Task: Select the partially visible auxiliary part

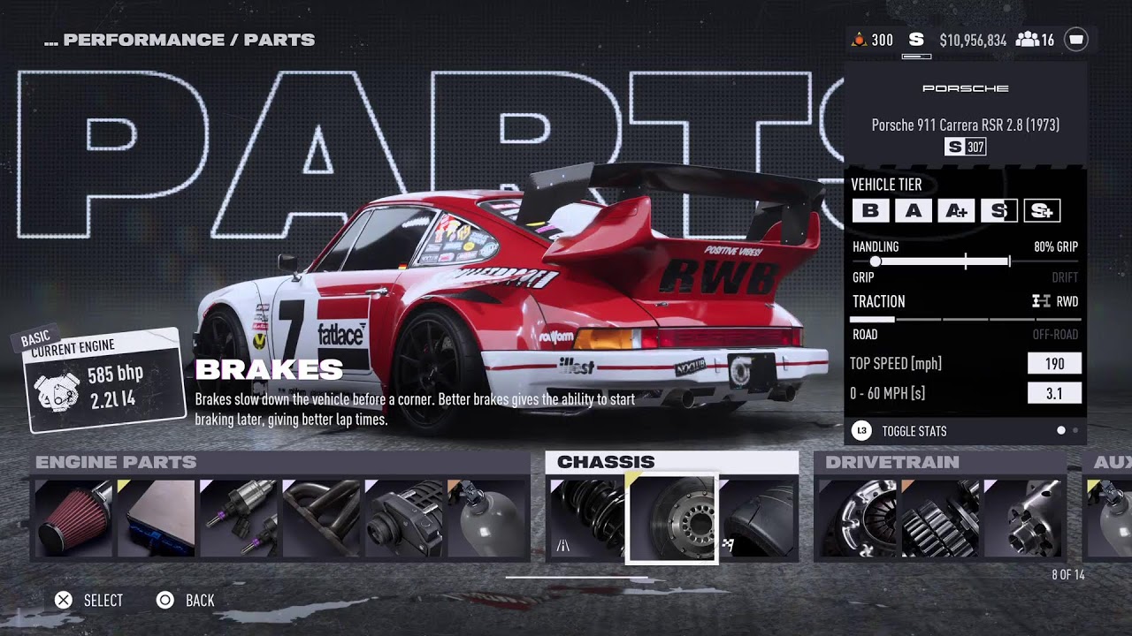Action: coord(1110,519)
